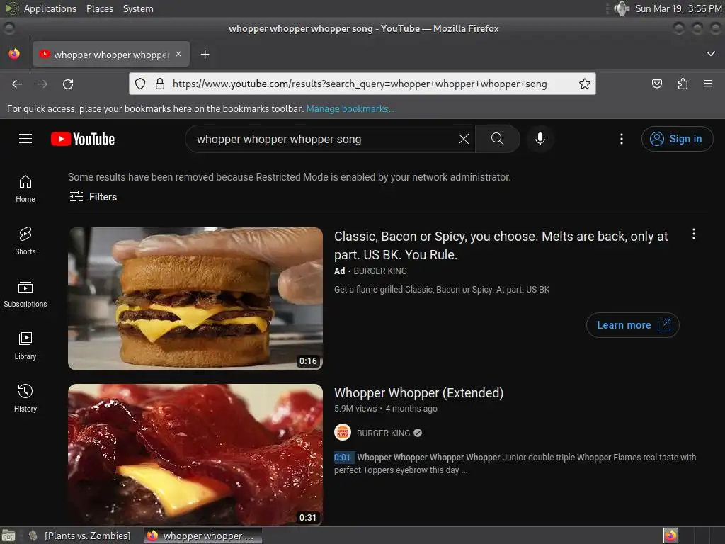Go back in Firefox
The width and height of the screenshot is (725, 544).
(x=17, y=84)
